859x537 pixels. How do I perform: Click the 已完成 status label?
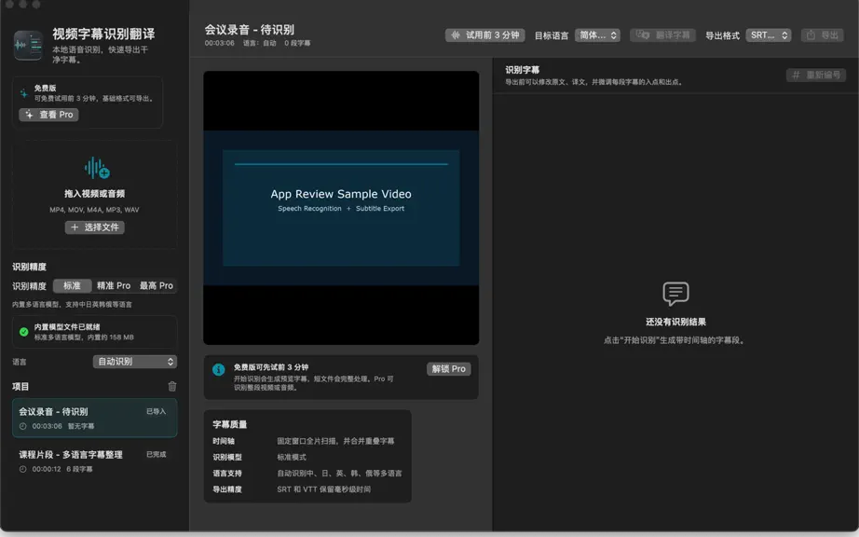[157, 454]
